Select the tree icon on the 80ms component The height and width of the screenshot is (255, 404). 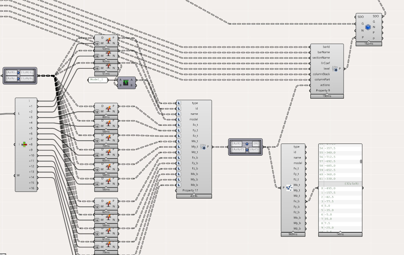(x=108, y=109)
